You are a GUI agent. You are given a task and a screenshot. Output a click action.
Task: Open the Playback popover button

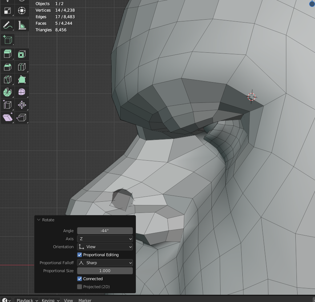click(x=27, y=300)
